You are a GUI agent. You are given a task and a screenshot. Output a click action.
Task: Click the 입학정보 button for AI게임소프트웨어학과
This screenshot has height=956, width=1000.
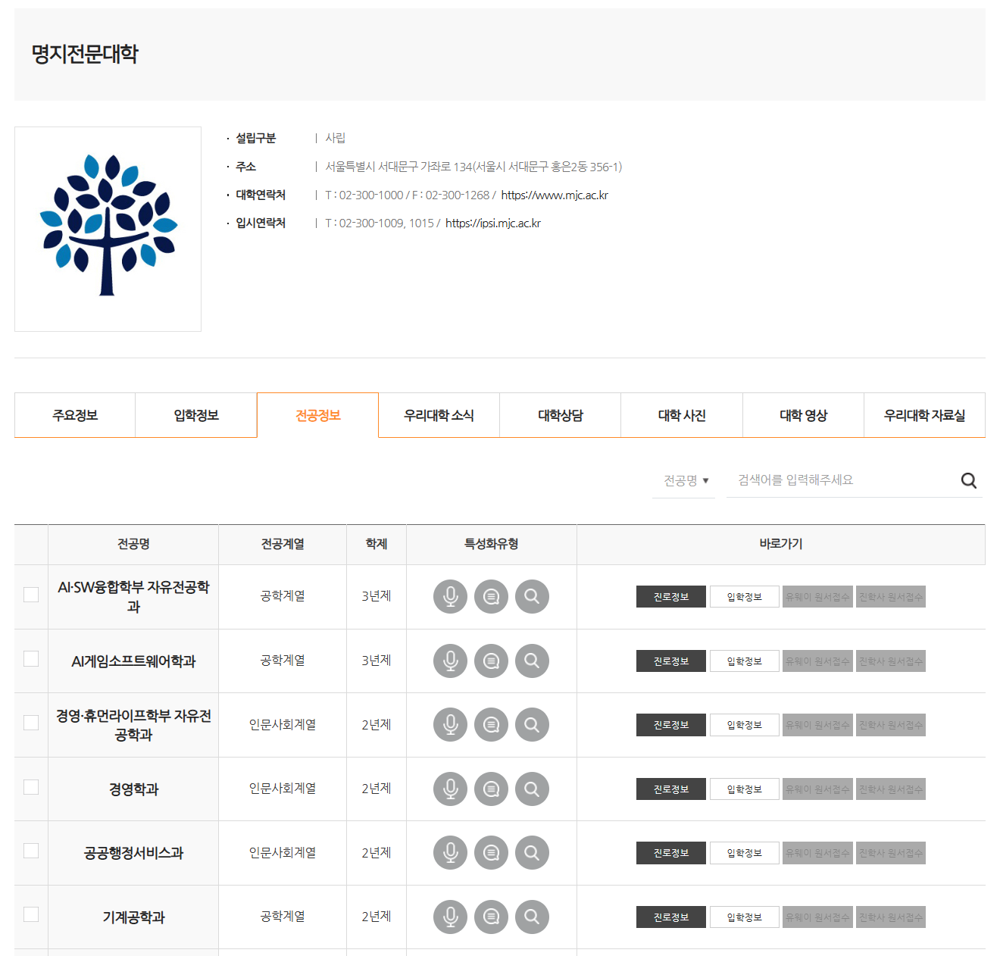click(744, 661)
